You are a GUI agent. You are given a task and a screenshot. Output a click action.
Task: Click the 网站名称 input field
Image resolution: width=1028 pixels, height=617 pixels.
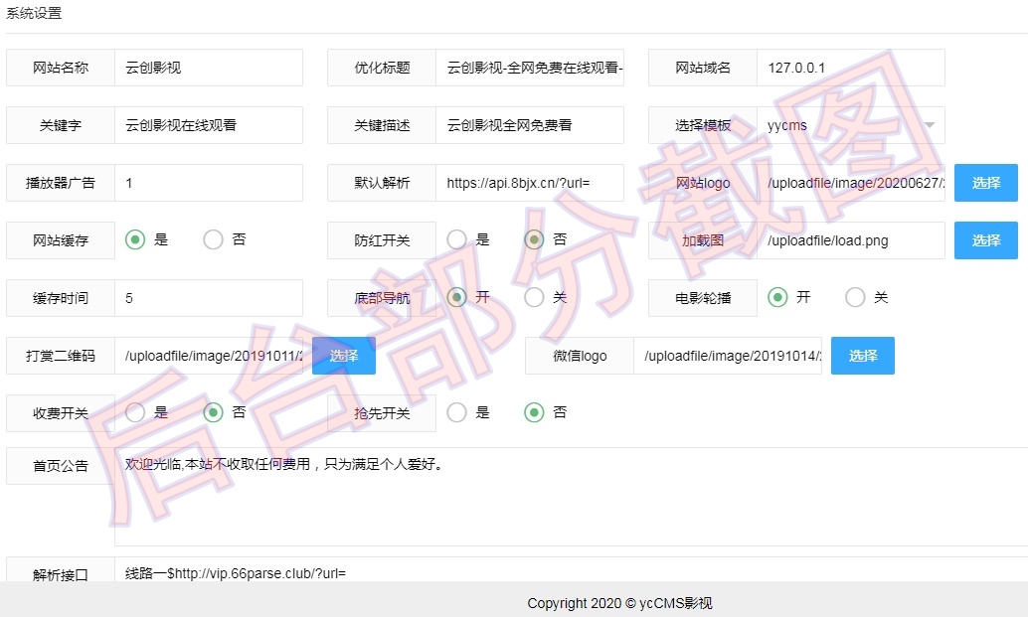tap(208, 68)
